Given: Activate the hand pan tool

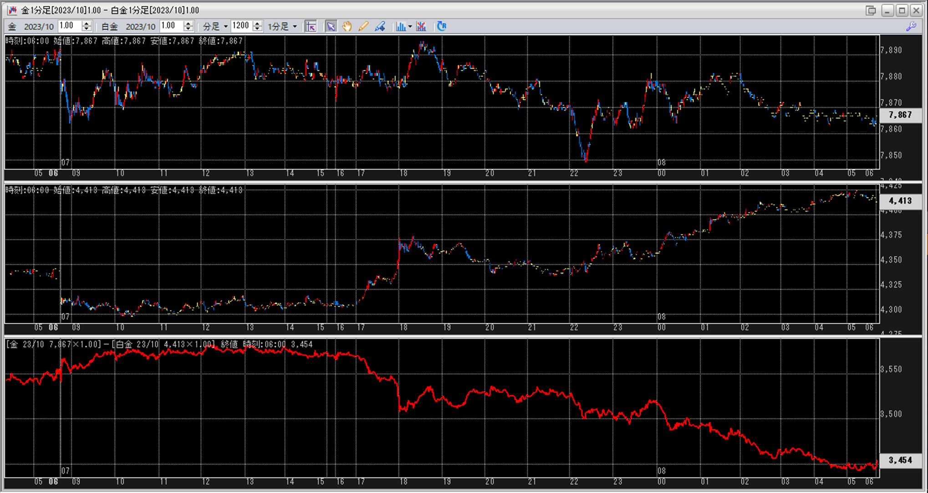Looking at the screenshot, I should point(347,26).
